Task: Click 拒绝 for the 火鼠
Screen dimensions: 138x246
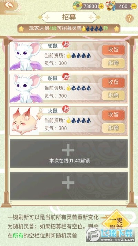Action: [x=114, y=128]
